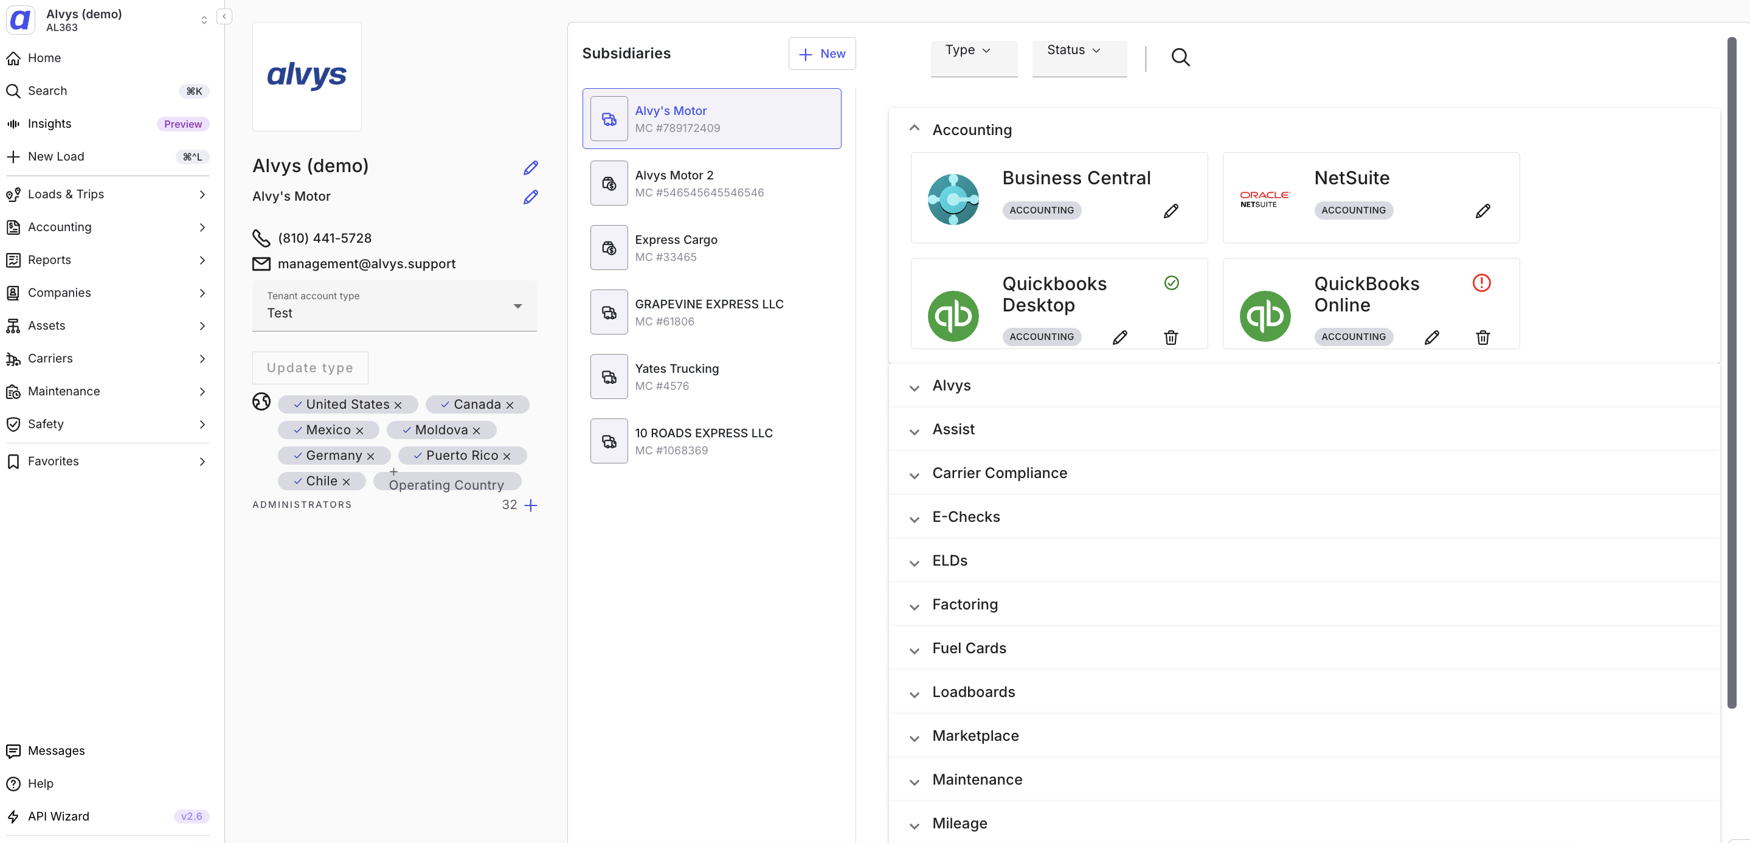Select Alvy's Motor MC #789172409 row

coord(711,119)
